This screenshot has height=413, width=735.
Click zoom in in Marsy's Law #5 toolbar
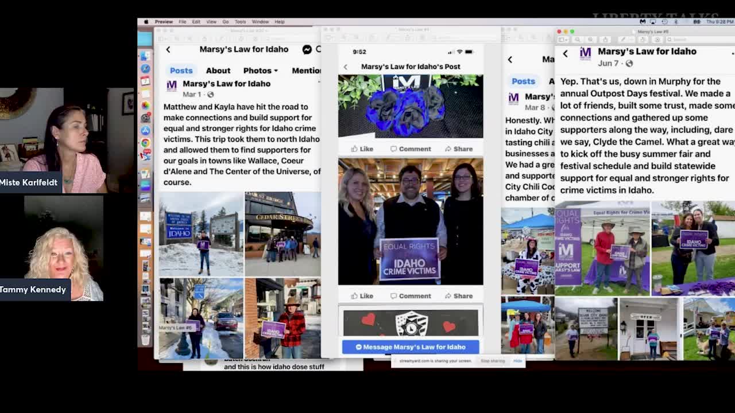[x=591, y=40]
